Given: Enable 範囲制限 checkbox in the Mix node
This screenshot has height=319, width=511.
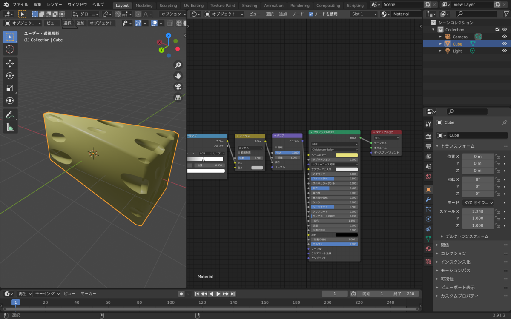Looking at the screenshot, I should [x=239, y=152].
